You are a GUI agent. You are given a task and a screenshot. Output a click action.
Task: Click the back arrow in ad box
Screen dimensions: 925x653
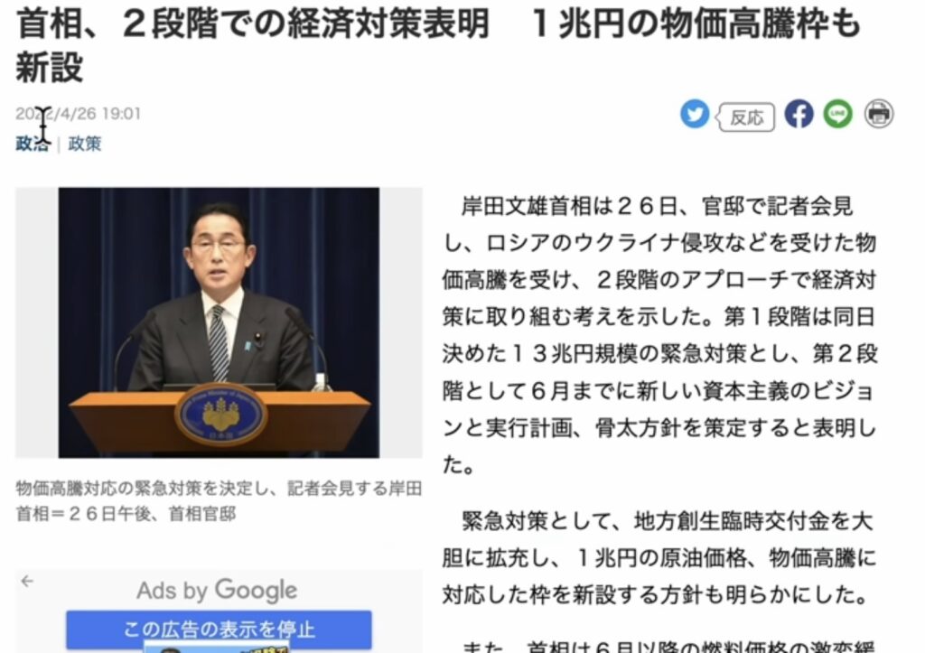[27, 581]
